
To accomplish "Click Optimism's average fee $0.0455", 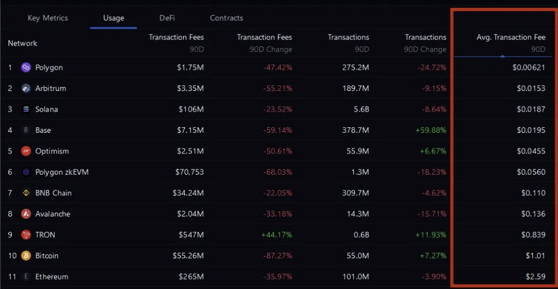I will pyautogui.click(x=531, y=151).
